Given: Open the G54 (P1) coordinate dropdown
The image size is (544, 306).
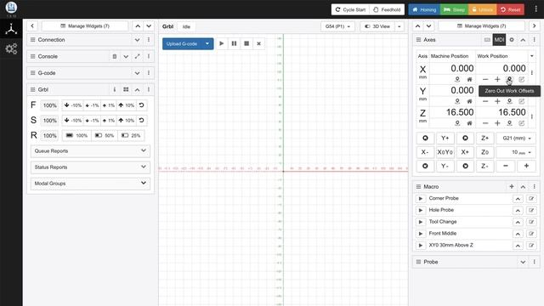Looking at the screenshot, I should click(337, 26).
